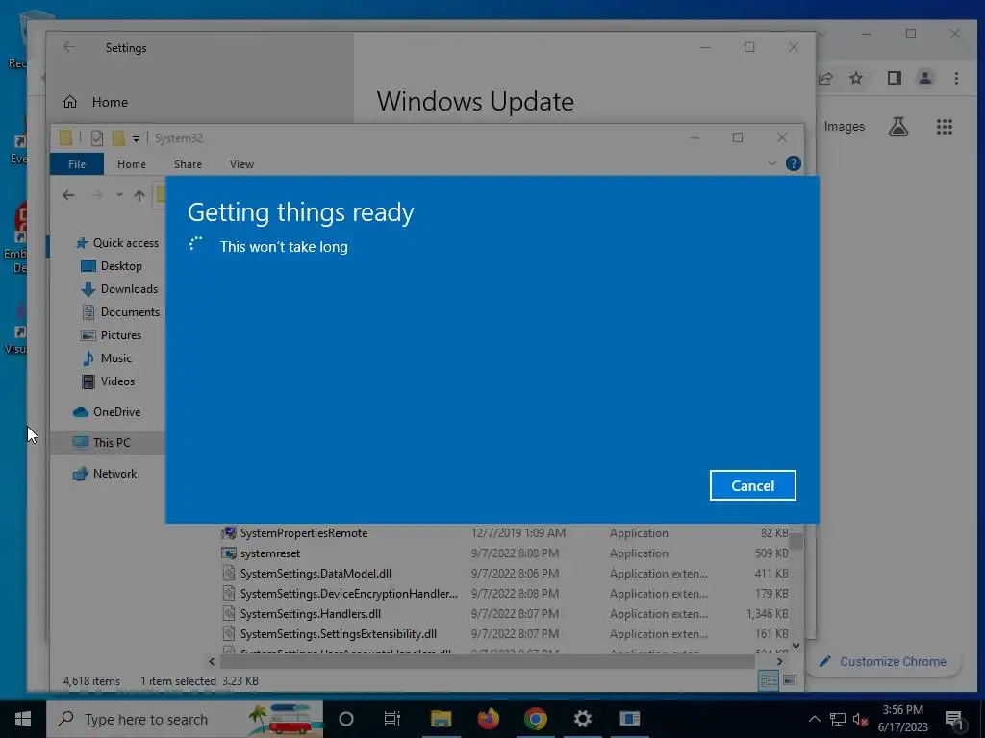
Task: Open Settings gear on taskbar
Action: click(582, 719)
